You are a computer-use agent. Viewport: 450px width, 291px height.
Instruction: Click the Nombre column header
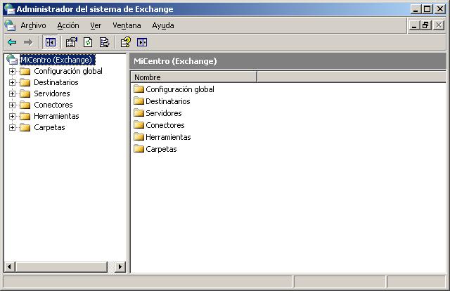tap(193, 77)
